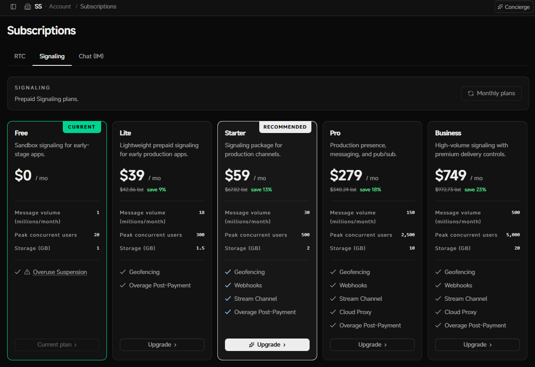Click the $749 Business plan price
The height and width of the screenshot is (367, 535).
point(451,176)
